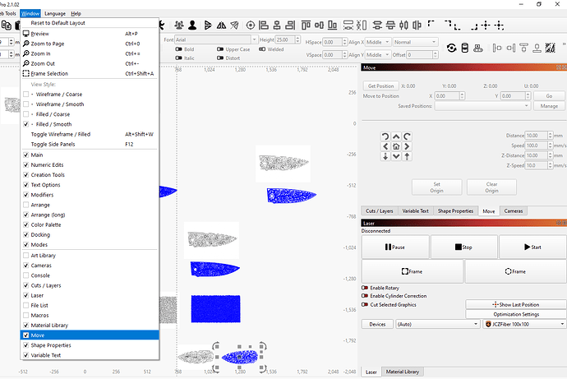The image size is (567, 379).
Task: Click the home icon in the jog pad
Action: (x=396, y=146)
